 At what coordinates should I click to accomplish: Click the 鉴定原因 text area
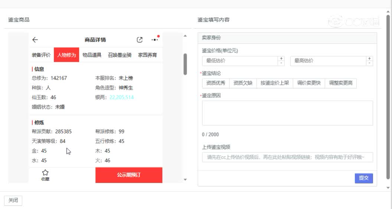pos(287,113)
